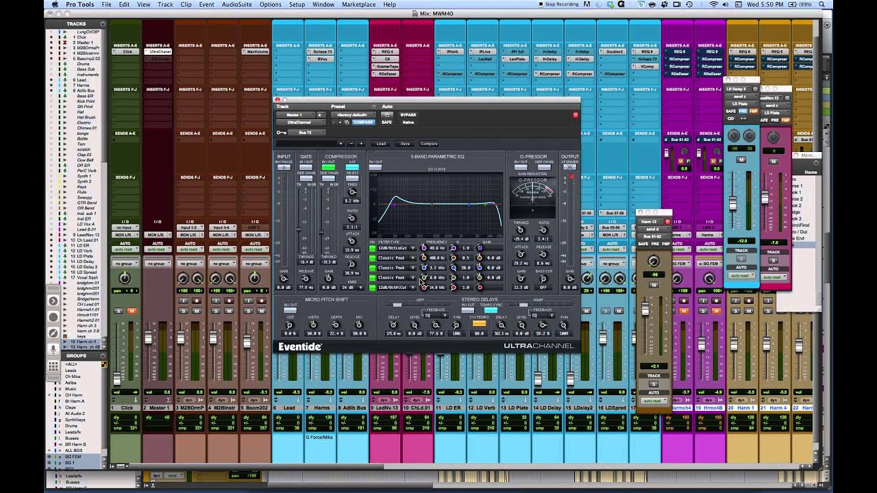Click the plus button beside the Load button

point(361,144)
